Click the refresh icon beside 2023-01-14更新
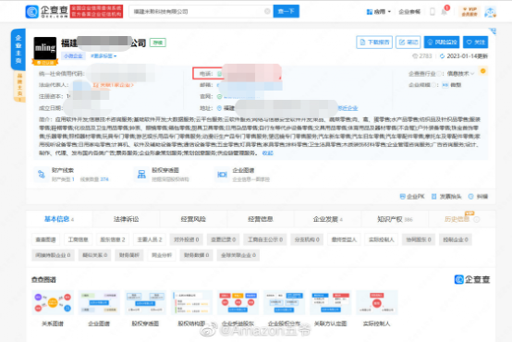The width and height of the screenshot is (512, 342). tap(442, 56)
